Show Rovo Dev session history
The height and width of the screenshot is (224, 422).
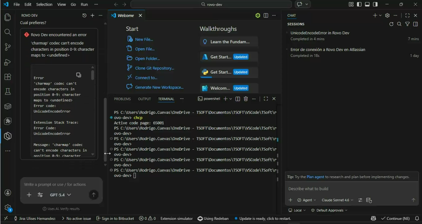(x=84, y=16)
